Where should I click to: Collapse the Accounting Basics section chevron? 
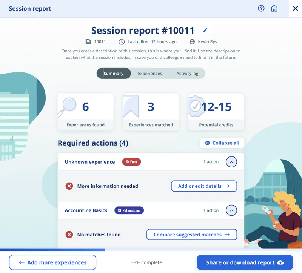231,210
